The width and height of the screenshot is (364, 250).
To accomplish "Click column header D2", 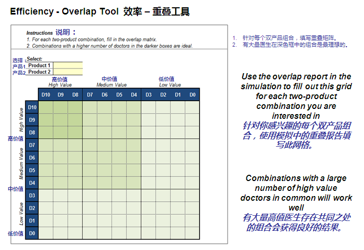I will tap(163, 95).
